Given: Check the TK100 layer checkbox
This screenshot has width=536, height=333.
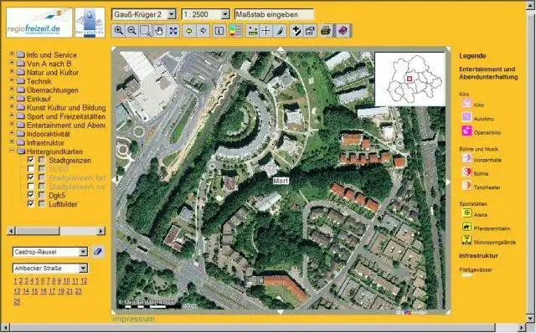Looking at the screenshot, I should (x=31, y=169).
